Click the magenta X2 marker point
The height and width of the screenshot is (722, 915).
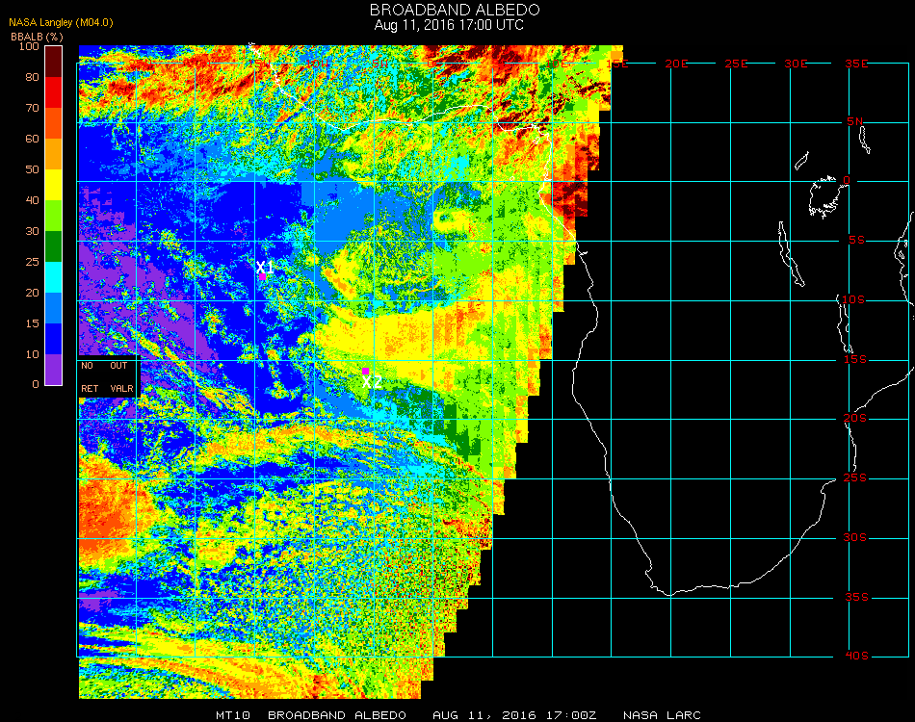click(365, 371)
